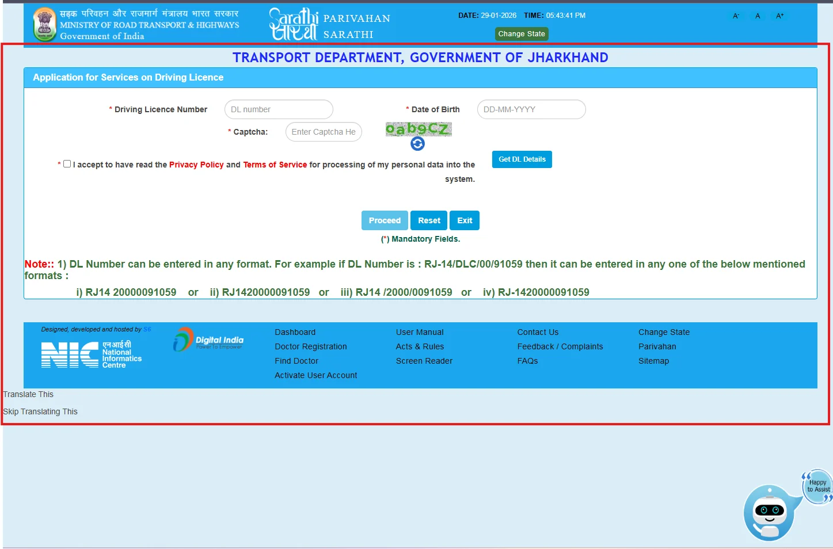Click the Digital India logo
The width and height of the screenshot is (833, 549).
point(208,340)
